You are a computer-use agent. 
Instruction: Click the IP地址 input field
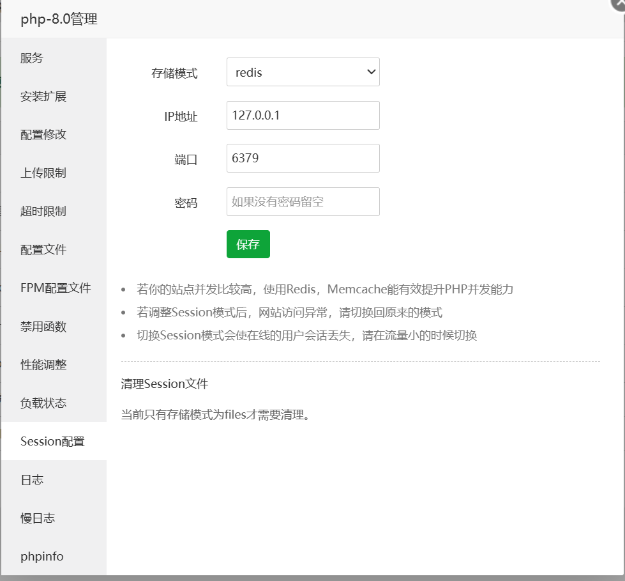coord(303,115)
